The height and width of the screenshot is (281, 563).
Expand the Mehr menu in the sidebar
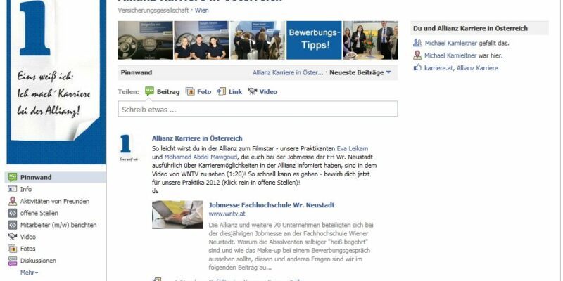tap(29, 273)
